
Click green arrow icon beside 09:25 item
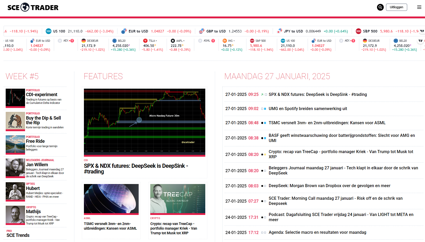tap(262, 95)
